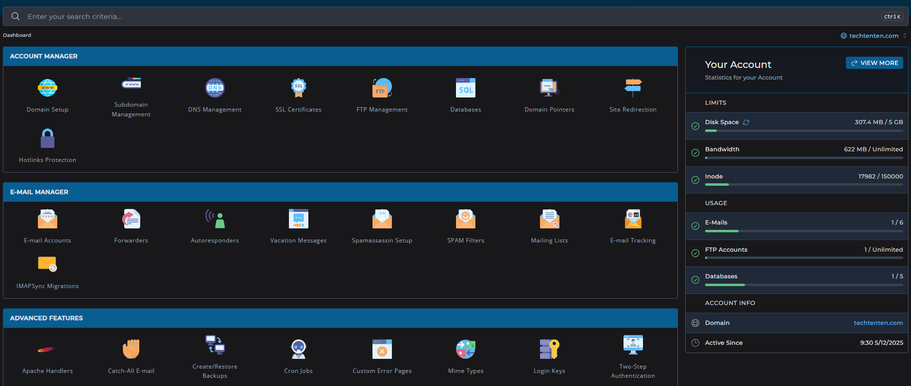
Task: Open DNS Management
Action: tap(215, 88)
